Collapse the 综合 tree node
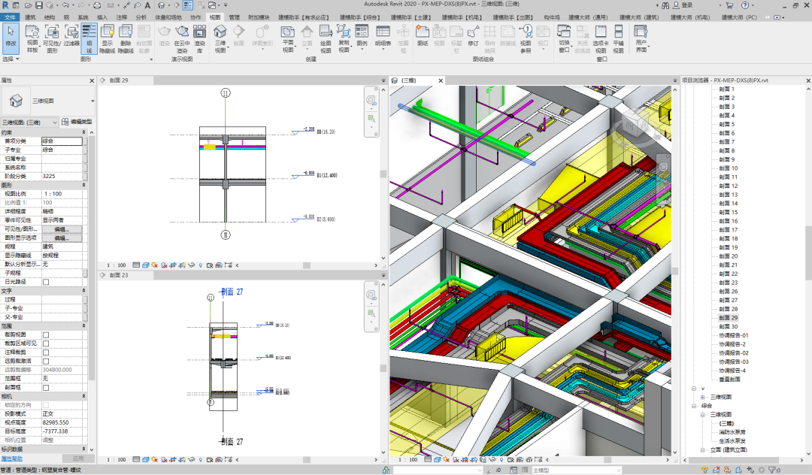 (x=694, y=406)
